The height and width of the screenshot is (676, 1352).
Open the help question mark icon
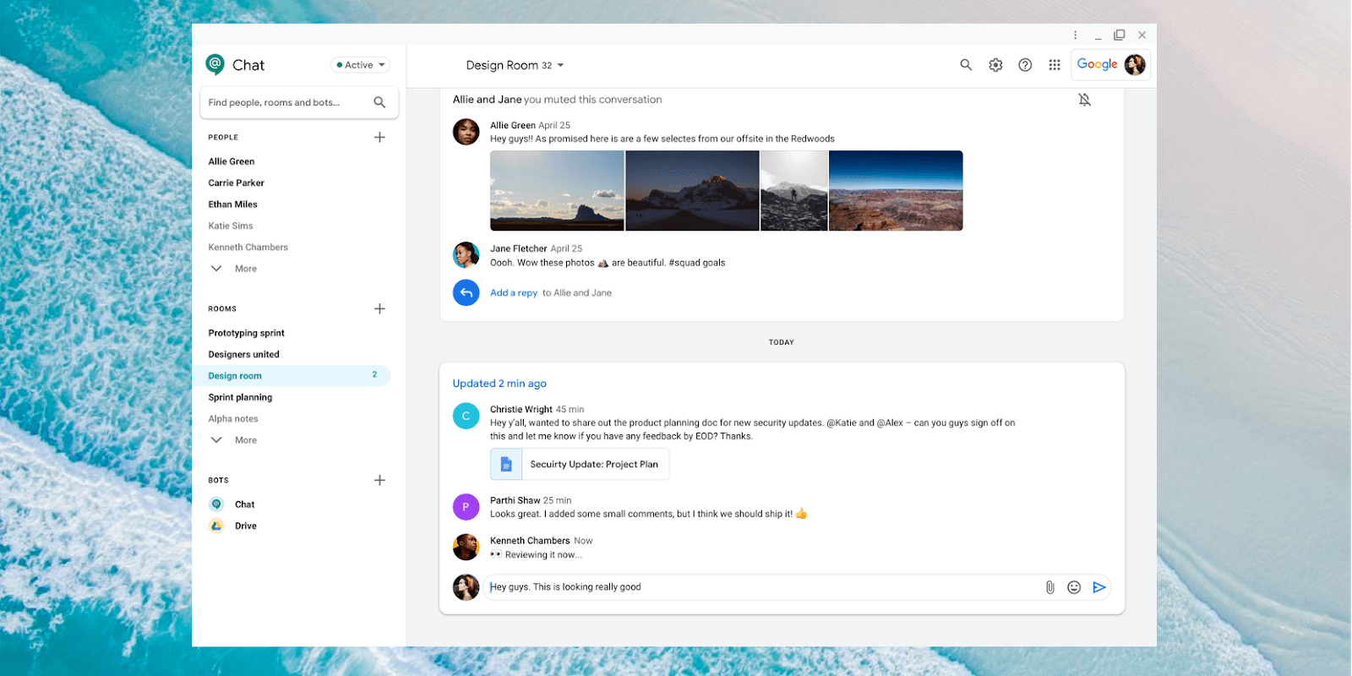click(1025, 65)
